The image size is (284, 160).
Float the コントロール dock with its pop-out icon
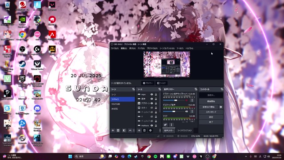pos(222,89)
